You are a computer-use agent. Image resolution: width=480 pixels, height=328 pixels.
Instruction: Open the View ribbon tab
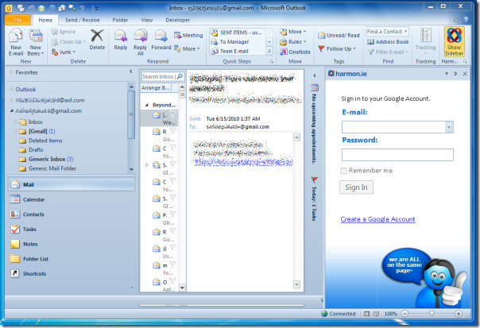coord(147,20)
